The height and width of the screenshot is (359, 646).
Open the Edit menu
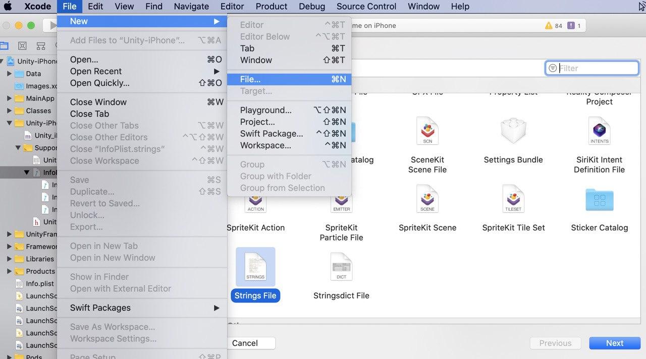click(95, 7)
